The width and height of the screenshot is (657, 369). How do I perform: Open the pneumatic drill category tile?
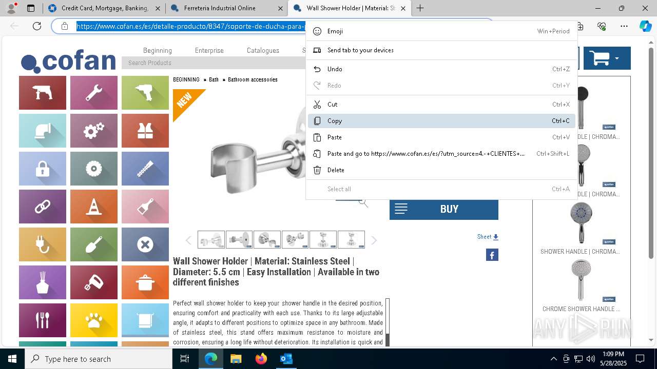[145, 93]
